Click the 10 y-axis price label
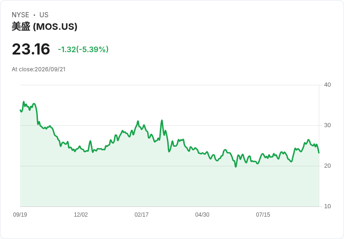344x239 pixels. (327, 206)
